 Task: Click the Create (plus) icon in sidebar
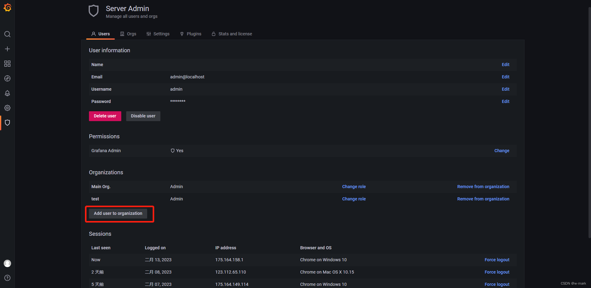[x=7, y=49]
